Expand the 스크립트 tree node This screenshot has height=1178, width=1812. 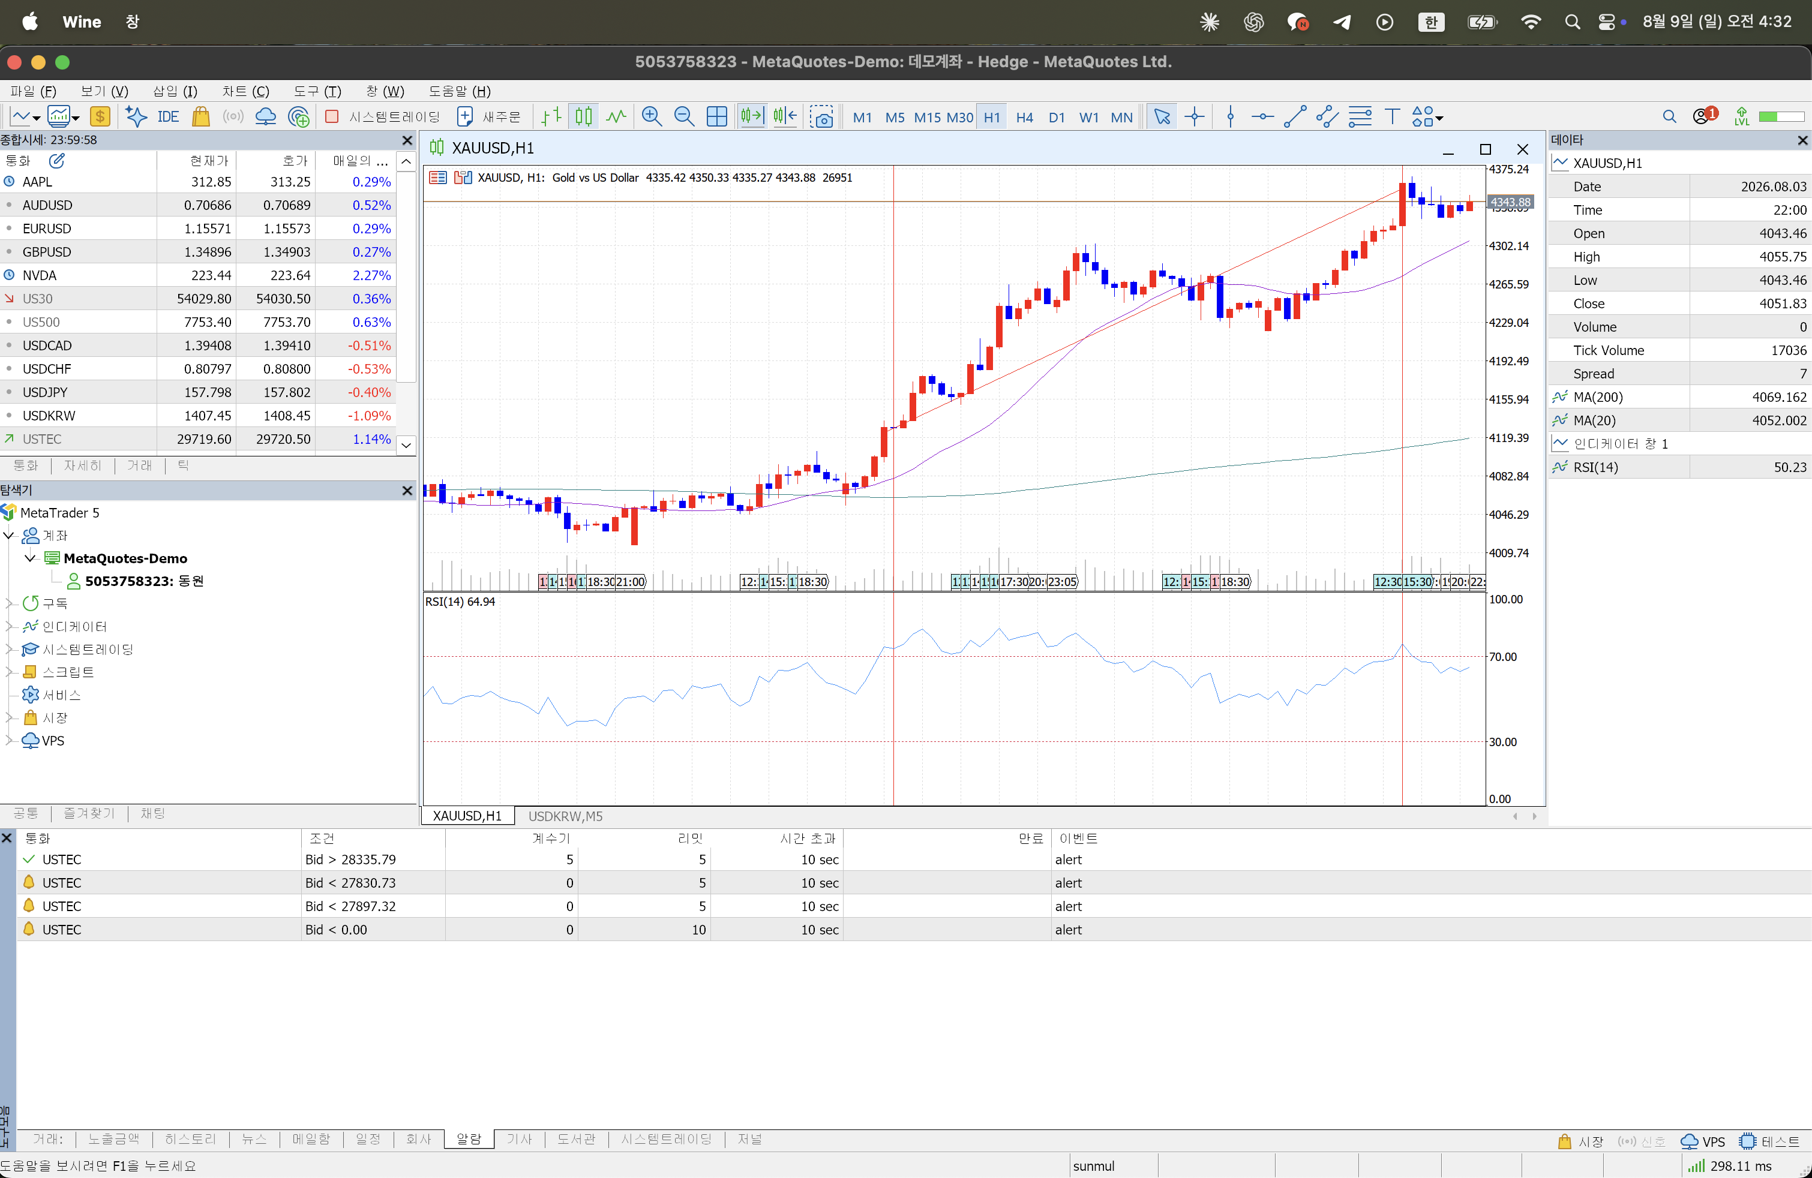9,673
